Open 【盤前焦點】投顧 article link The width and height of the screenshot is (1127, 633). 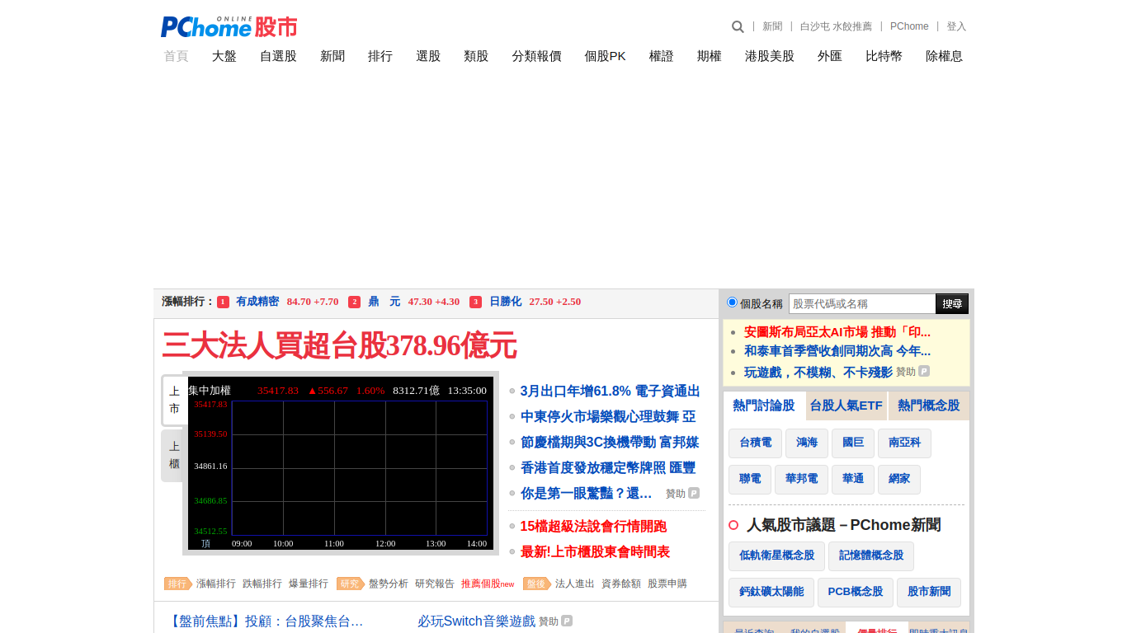[265, 621]
